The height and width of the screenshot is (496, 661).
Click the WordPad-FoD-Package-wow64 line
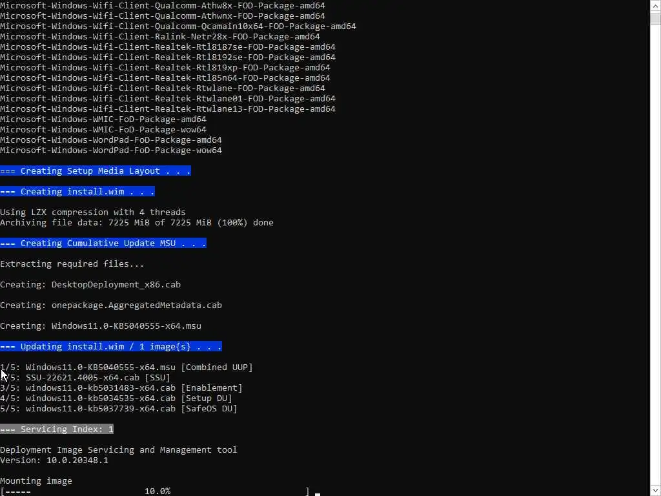(x=111, y=150)
